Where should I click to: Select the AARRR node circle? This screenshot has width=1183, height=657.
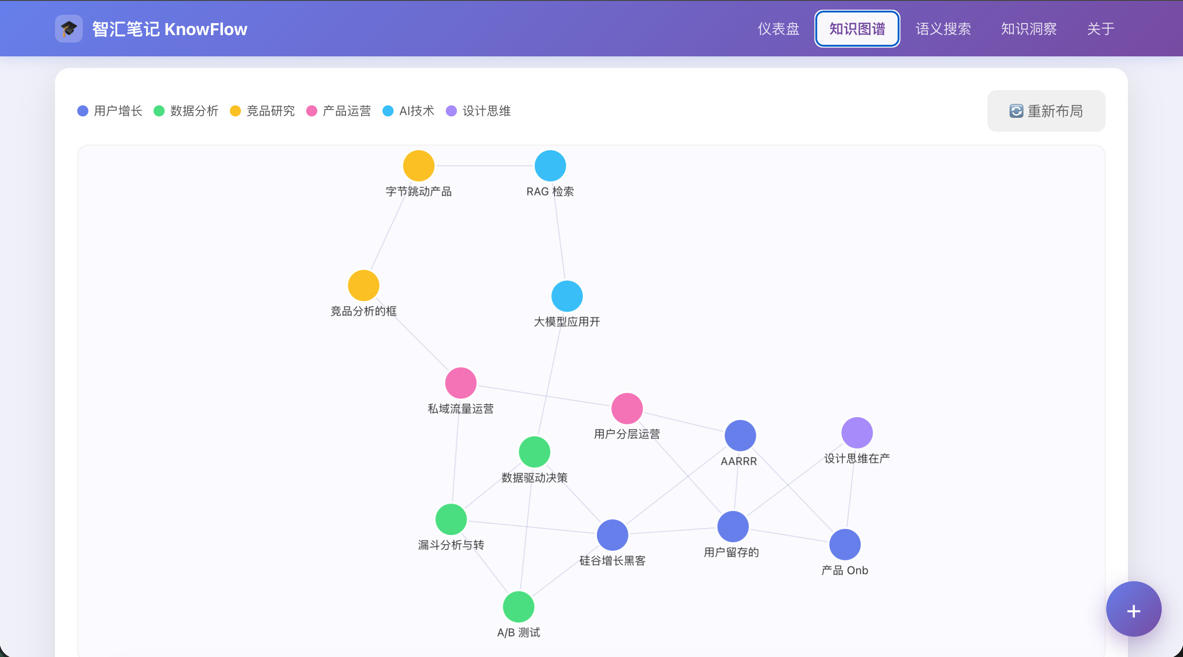click(740, 435)
